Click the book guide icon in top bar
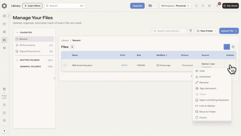Screen dimensions: 241x136 [x=209, y=6]
